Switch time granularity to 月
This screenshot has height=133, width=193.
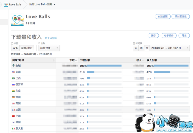click(147, 48)
